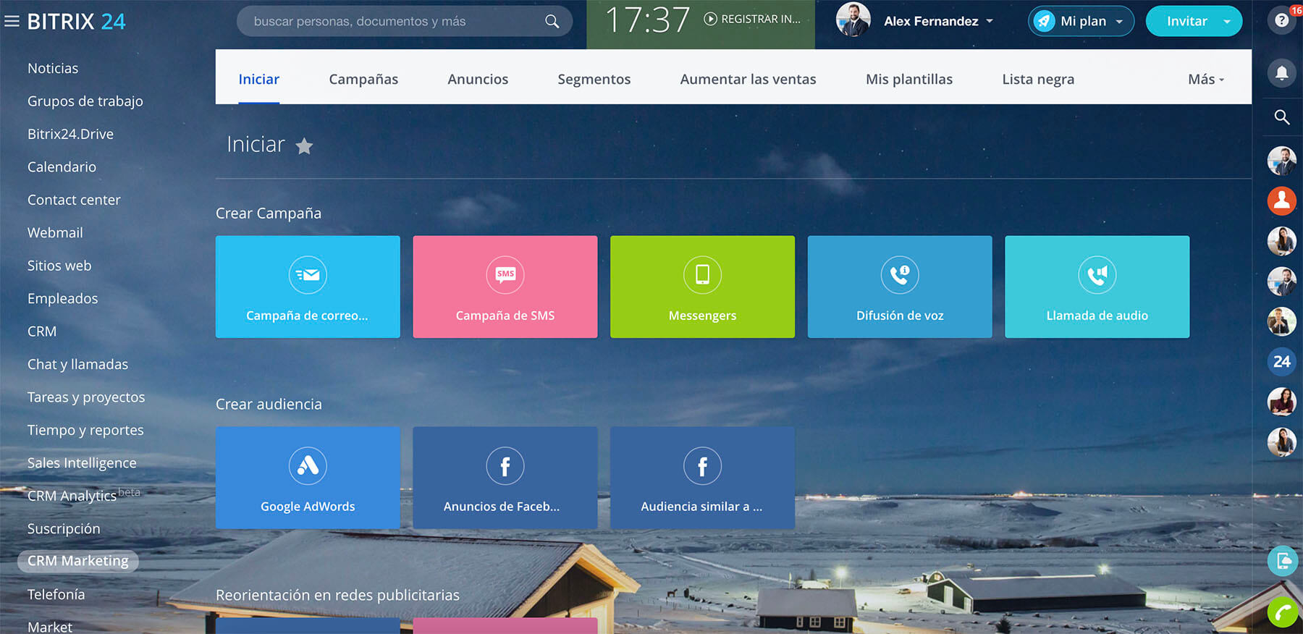The width and height of the screenshot is (1303, 634).
Task: Open the Segmentos tab
Action: tap(594, 80)
